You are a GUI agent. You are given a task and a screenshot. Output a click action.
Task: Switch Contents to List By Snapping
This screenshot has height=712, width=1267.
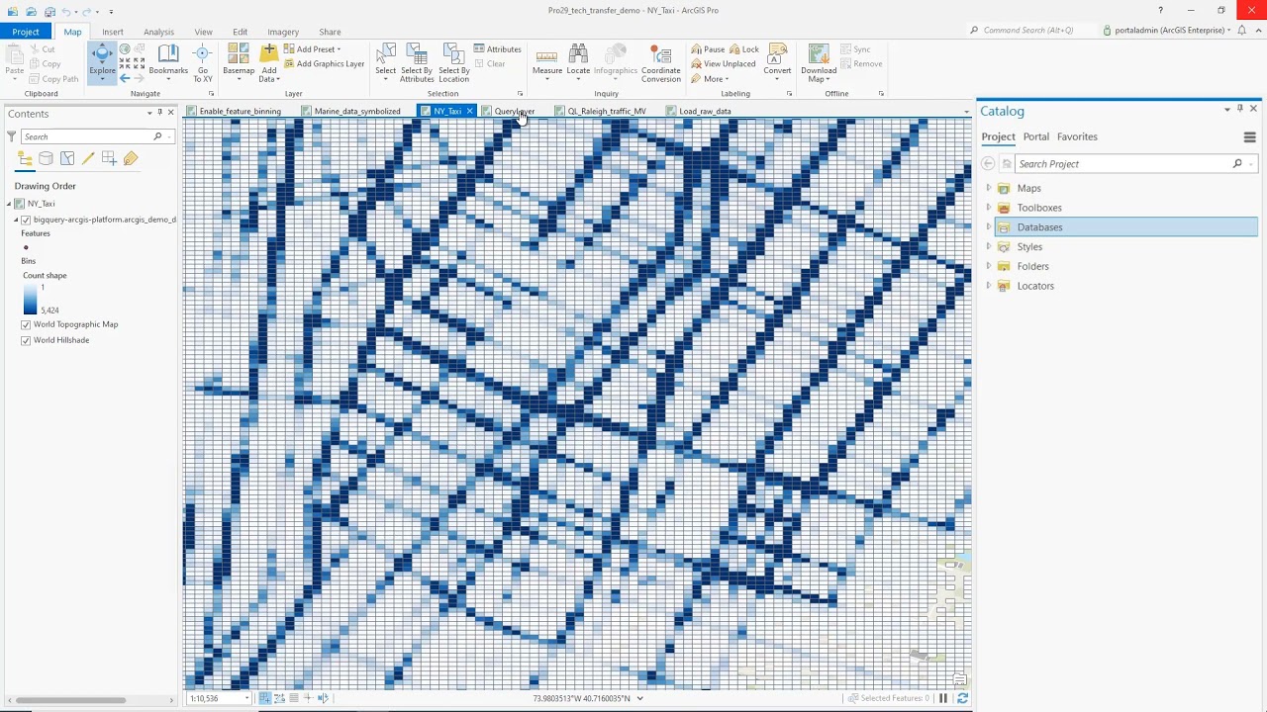(109, 158)
